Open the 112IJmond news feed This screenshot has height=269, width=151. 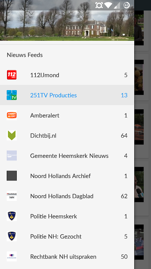(67, 75)
